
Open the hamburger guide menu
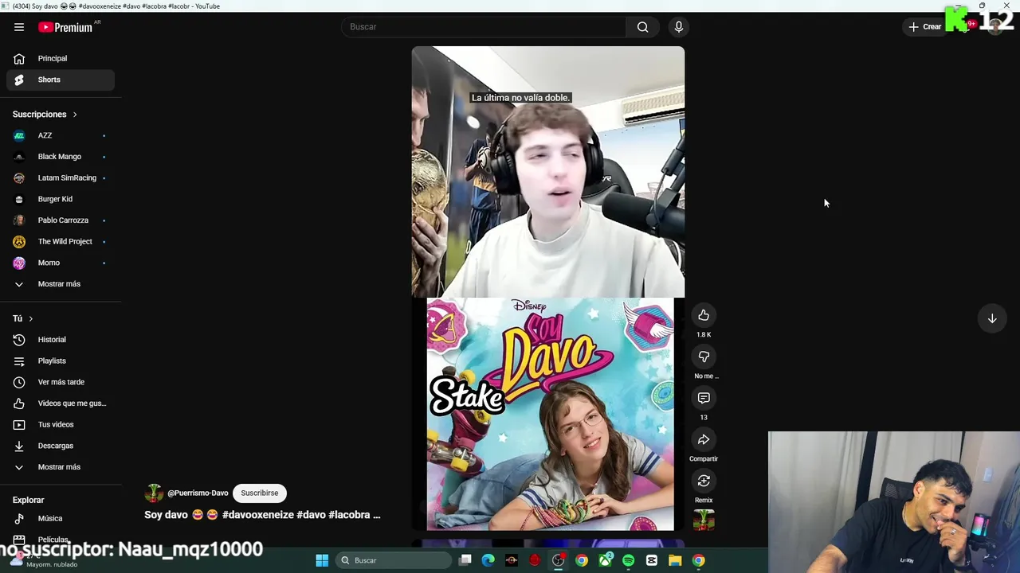point(19,27)
